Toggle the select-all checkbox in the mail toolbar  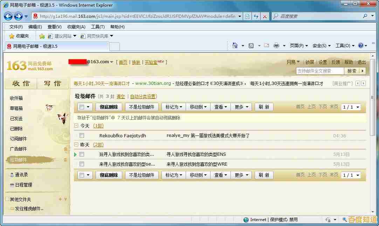pos(82,107)
